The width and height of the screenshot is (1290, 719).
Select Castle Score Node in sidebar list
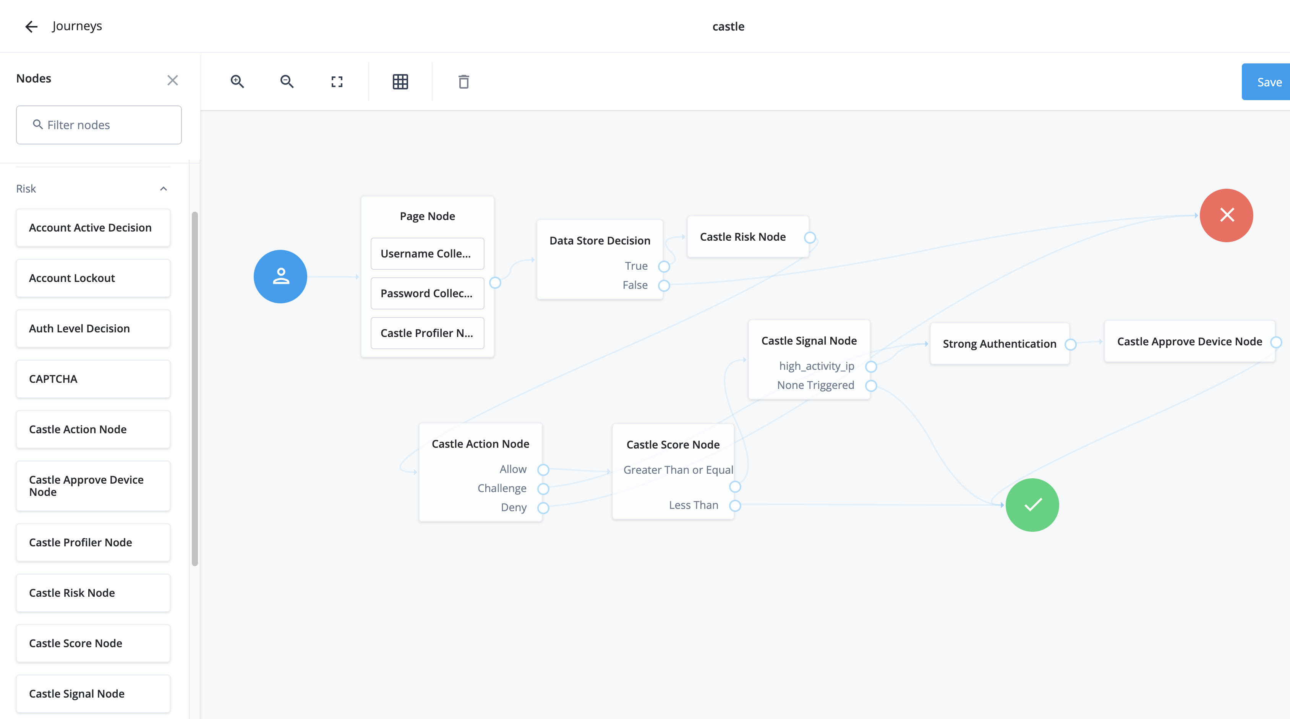(93, 643)
